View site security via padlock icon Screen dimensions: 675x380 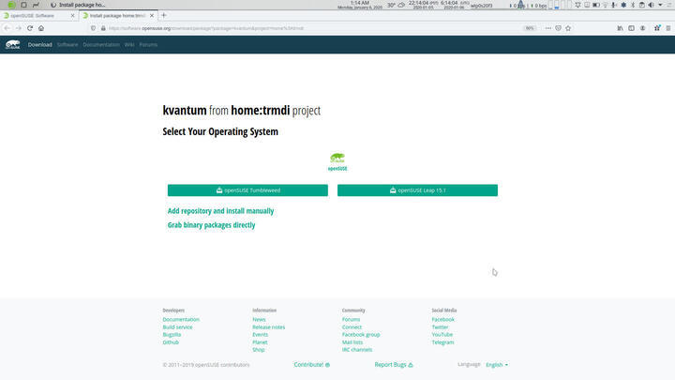[103, 28]
